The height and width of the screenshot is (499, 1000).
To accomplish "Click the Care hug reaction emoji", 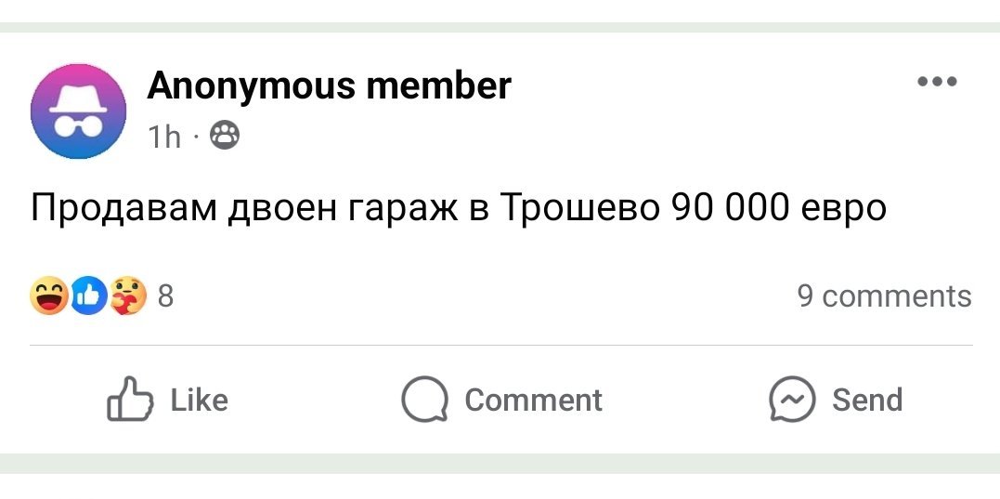I will 127,296.
